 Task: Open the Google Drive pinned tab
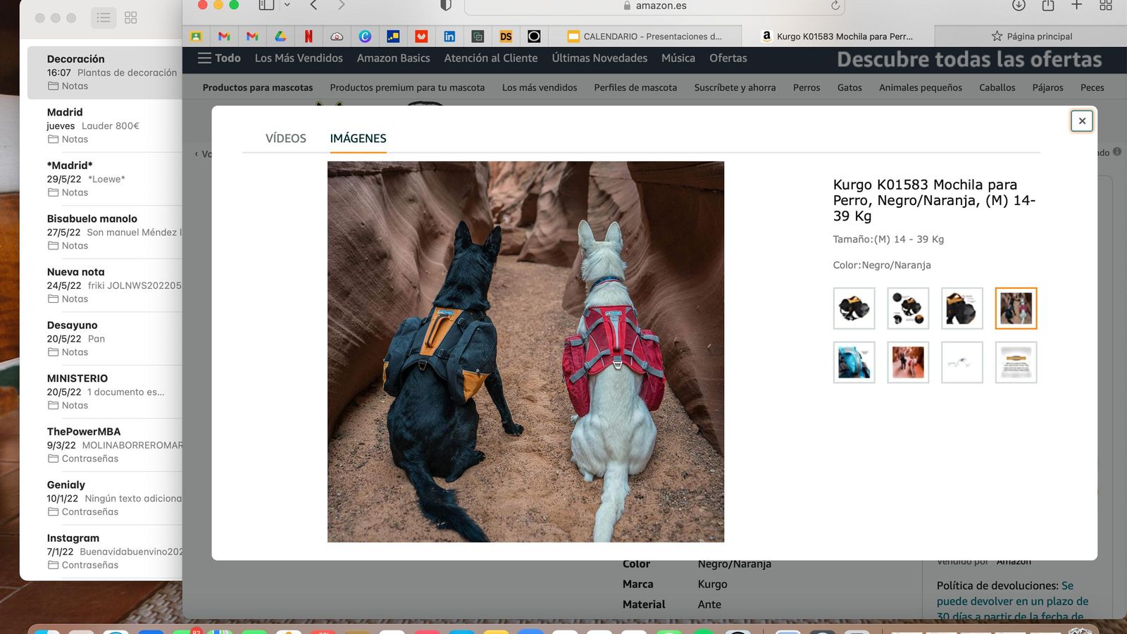pyautogui.click(x=280, y=36)
